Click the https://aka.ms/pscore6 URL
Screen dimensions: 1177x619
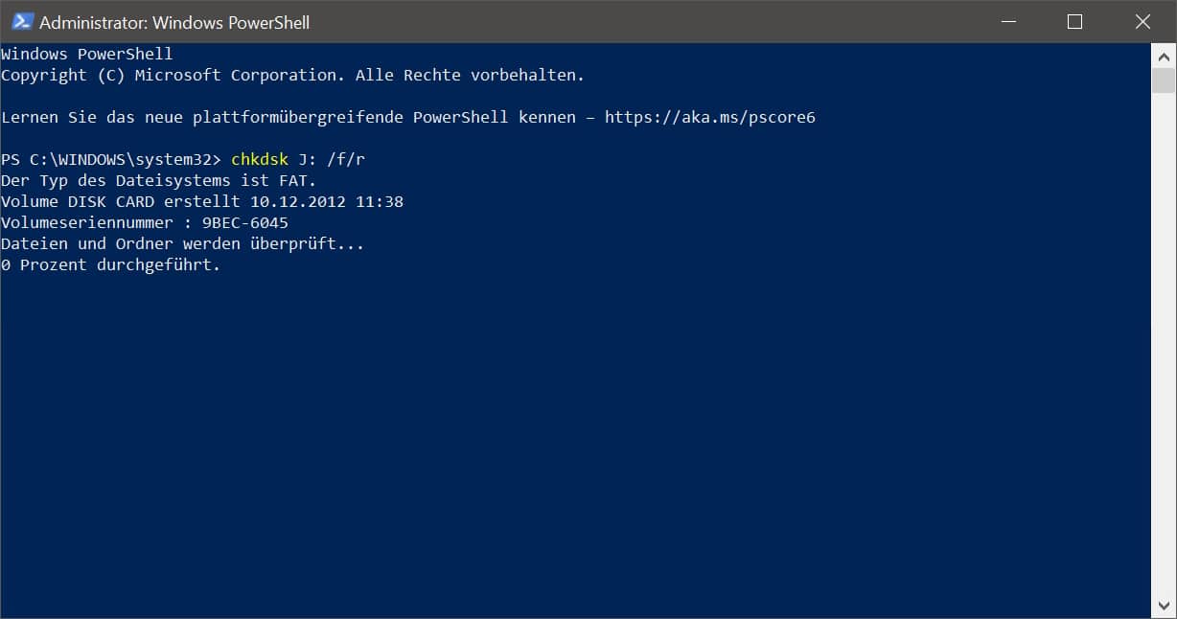tap(709, 117)
